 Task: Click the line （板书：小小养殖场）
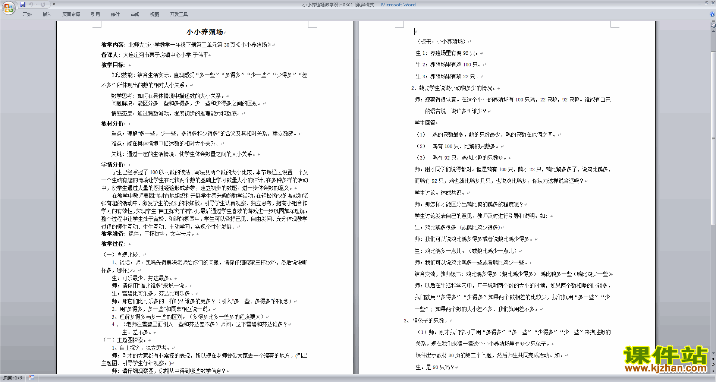point(441,41)
